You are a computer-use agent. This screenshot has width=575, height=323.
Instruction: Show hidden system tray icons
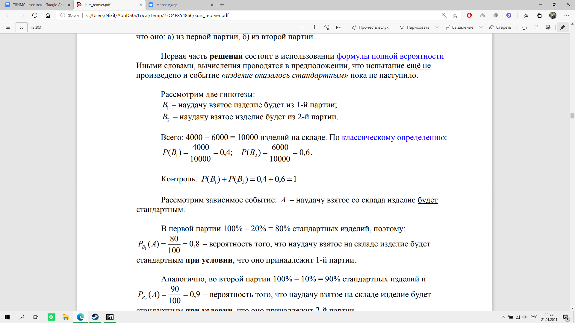(x=503, y=317)
